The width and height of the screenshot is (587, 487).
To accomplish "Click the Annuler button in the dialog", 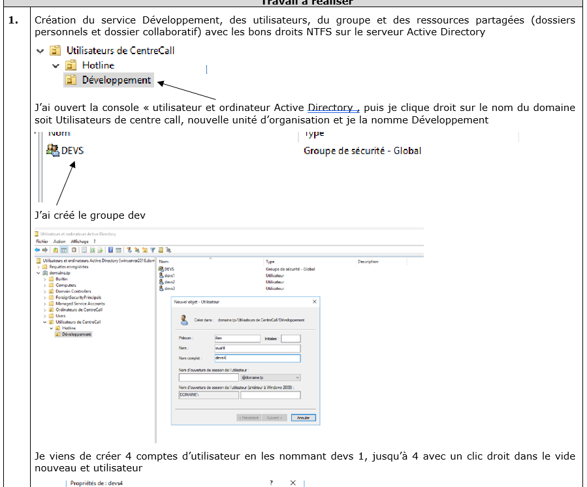I will click(302, 418).
